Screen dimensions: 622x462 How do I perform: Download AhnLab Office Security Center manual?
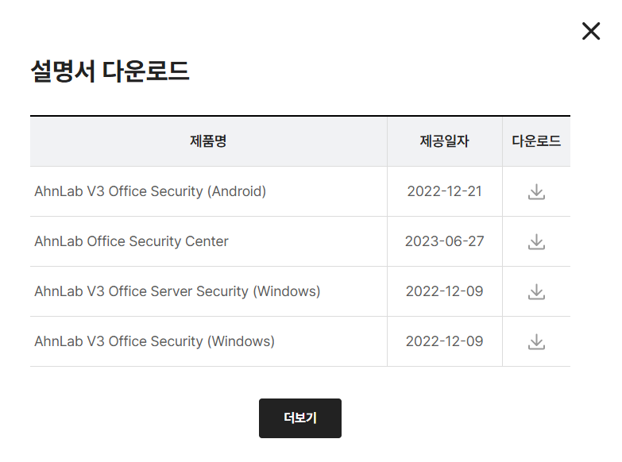pyautogui.click(x=536, y=241)
